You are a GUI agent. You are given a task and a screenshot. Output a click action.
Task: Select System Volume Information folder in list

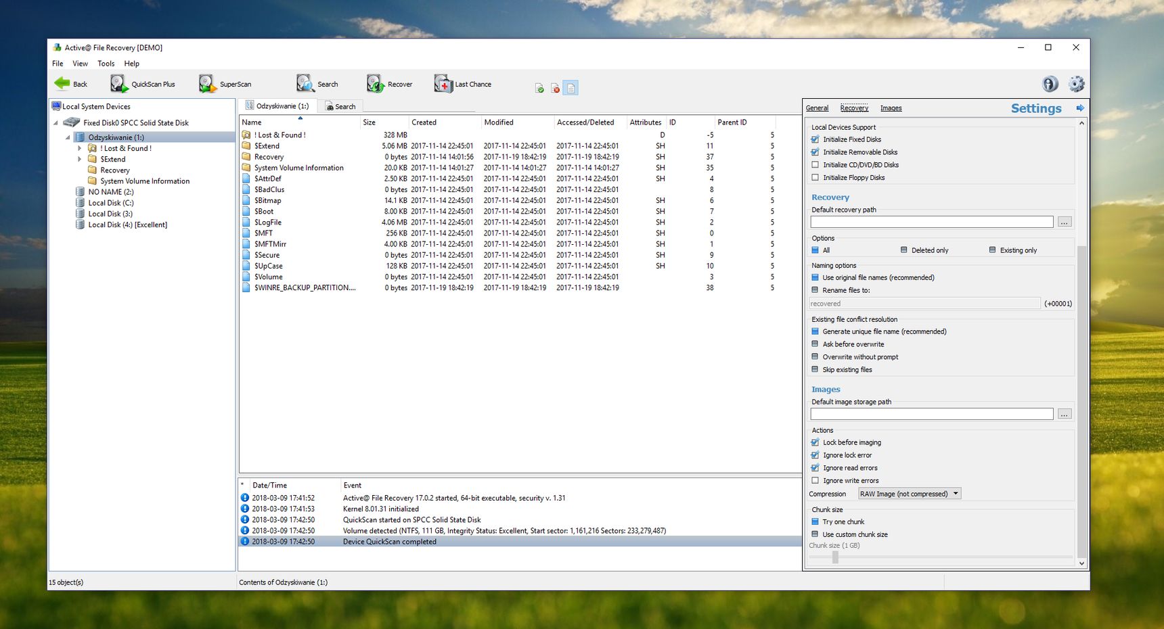pos(298,168)
